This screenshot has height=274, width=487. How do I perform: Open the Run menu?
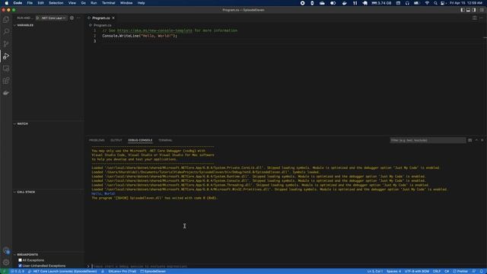click(x=94, y=3)
